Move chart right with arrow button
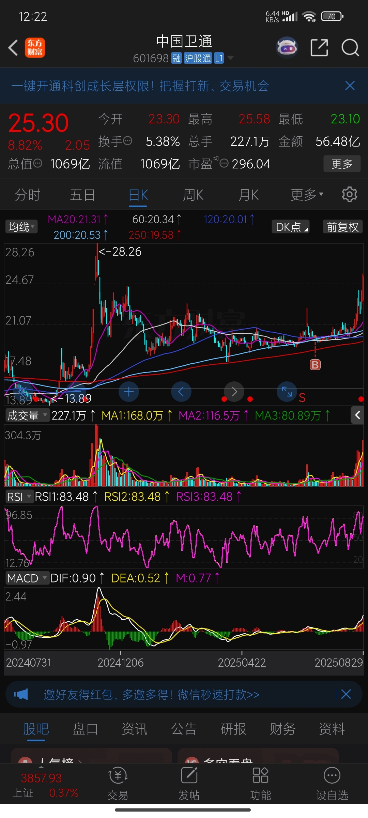Viewport: 368px width, 818px height. point(234,392)
